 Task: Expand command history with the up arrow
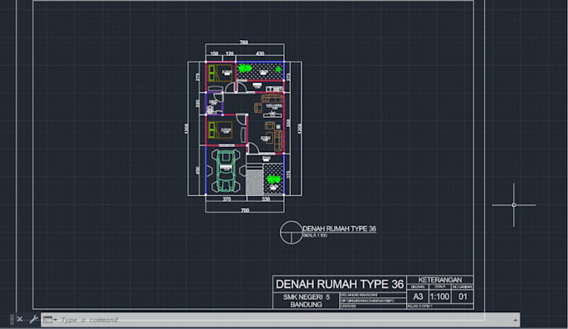click(x=515, y=320)
